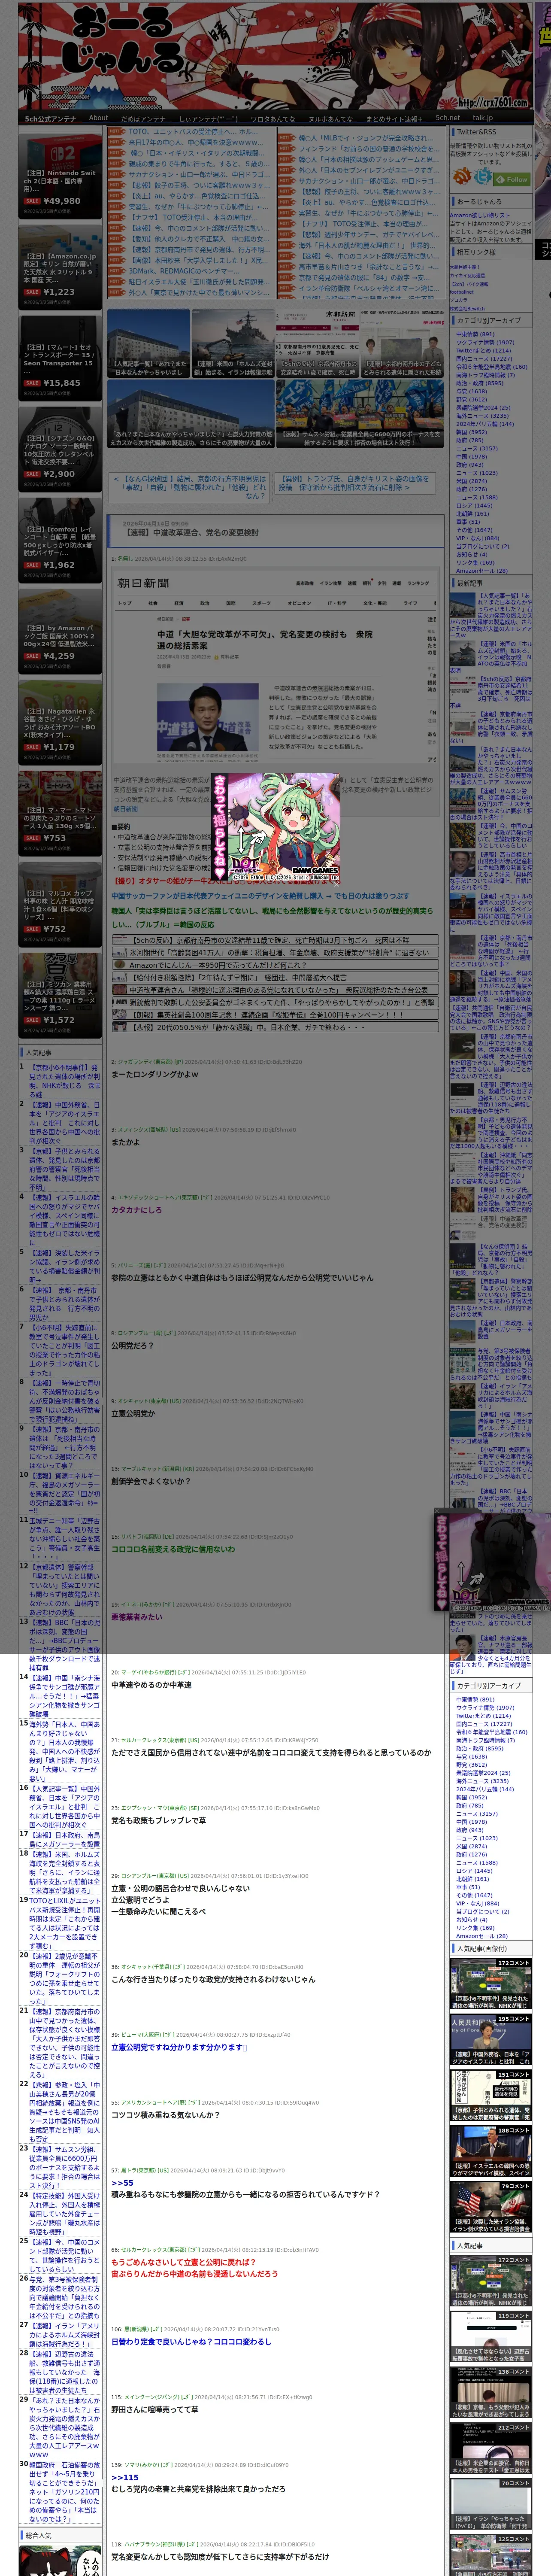Open the thumbnail labeled 195コメント

[490, 2038]
